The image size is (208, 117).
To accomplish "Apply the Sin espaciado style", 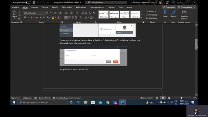I will 114,15.
